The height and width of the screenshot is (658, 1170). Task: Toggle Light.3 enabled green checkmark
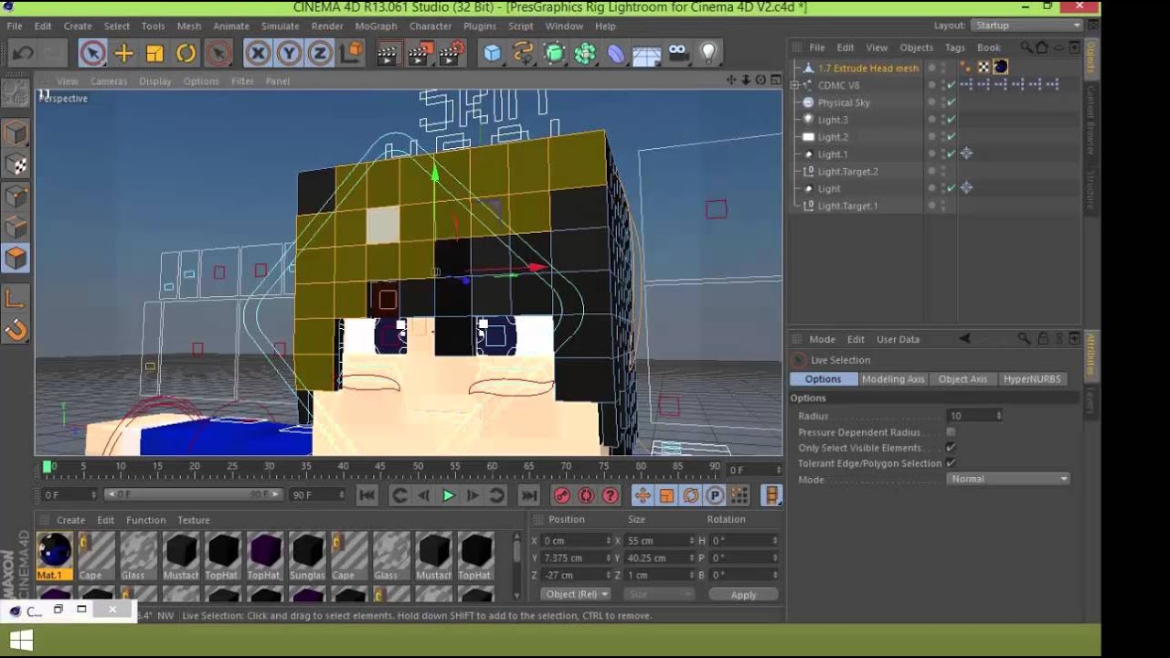click(952, 120)
